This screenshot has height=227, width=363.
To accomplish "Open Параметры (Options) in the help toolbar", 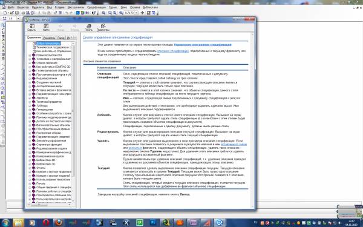I will point(103,27).
